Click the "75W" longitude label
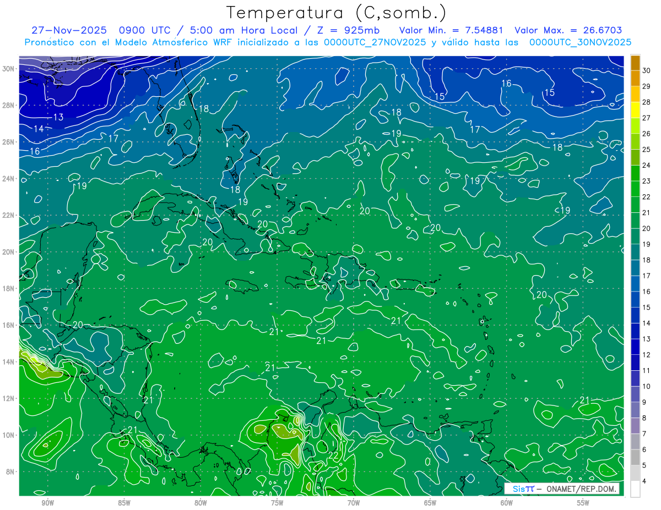 pos(277,503)
